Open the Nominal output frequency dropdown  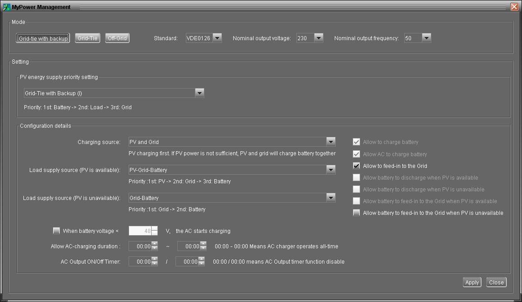[426, 38]
